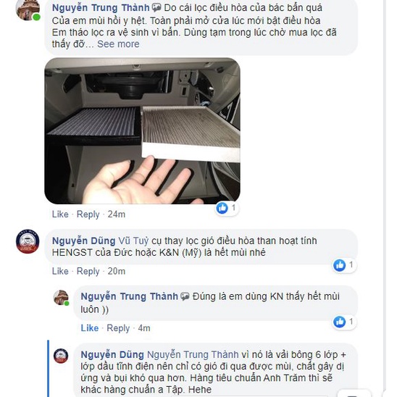This screenshot has height=397, width=397.
Task: Click like reaction icon on KN reply
Action: (x=340, y=322)
